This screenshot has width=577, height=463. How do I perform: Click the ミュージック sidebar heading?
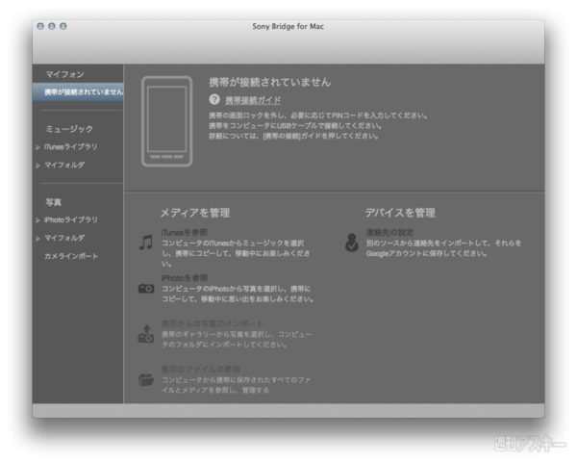pyautogui.click(x=69, y=129)
